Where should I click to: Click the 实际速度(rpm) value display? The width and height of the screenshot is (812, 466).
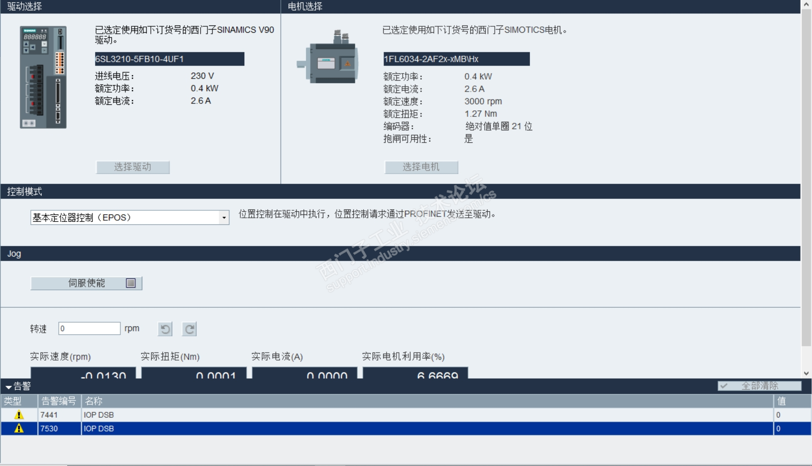[x=83, y=373]
